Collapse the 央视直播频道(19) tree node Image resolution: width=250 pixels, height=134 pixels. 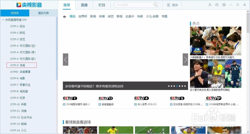(3, 20)
